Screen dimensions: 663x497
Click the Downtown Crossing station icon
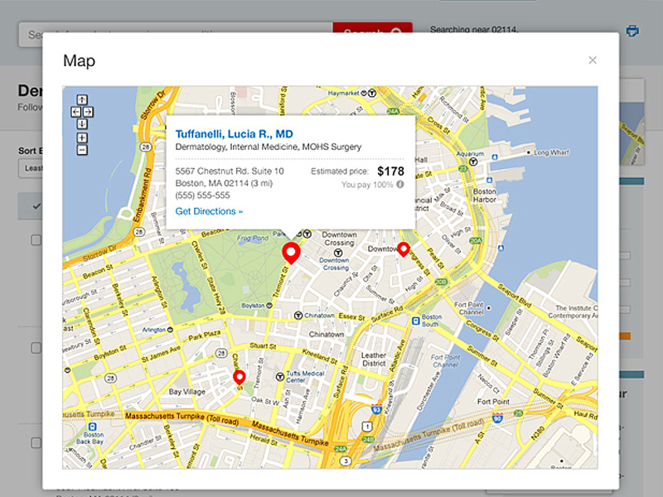pyautogui.click(x=338, y=253)
